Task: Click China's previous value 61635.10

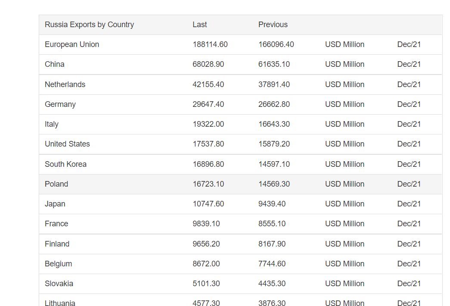Action: tap(274, 64)
